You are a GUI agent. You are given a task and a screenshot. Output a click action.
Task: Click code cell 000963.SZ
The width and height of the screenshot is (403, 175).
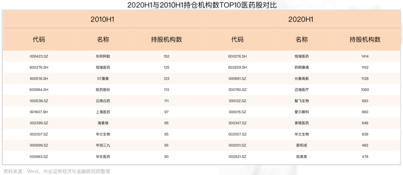tap(39, 156)
